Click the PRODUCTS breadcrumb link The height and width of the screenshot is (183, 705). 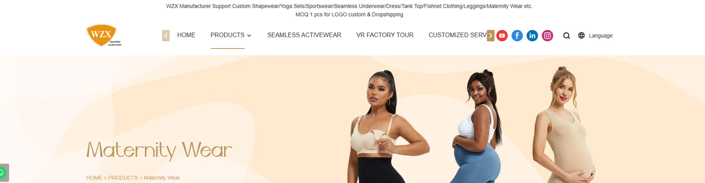[x=123, y=178]
